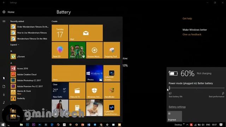This screenshot has height=127, width=226.
Task: Launch the Paint 3D tile
Action: pyautogui.click(x=60, y=50)
